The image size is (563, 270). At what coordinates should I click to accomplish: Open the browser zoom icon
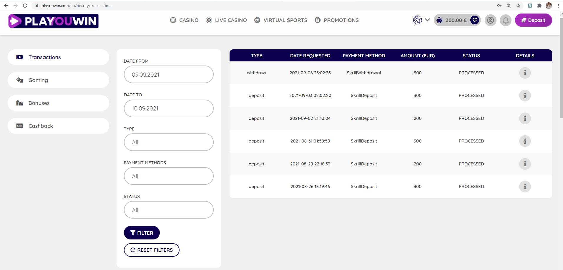pyautogui.click(x=509, y=6)
